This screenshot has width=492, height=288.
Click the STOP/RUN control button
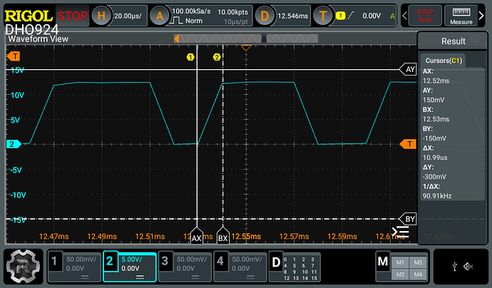click(424, 15)
